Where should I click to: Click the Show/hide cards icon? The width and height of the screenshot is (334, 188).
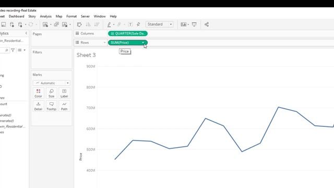[x=183, y=25]
